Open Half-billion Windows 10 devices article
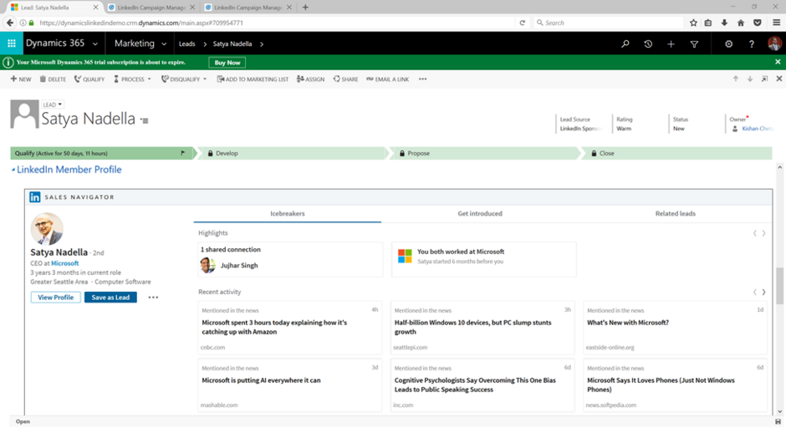Viewport: 786px width, 428px height. pos(472,327)
